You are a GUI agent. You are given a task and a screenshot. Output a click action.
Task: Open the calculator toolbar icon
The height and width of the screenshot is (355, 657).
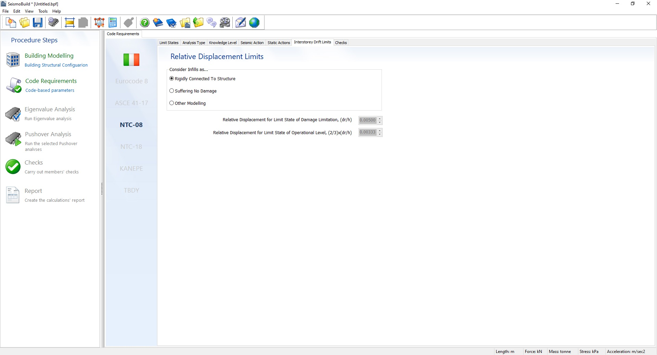point(113,23)
